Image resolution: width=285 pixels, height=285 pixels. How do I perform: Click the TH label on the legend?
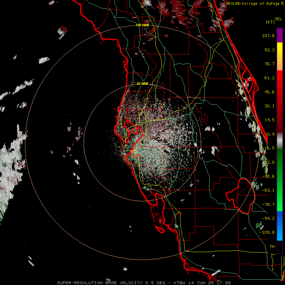coord(272,246)
